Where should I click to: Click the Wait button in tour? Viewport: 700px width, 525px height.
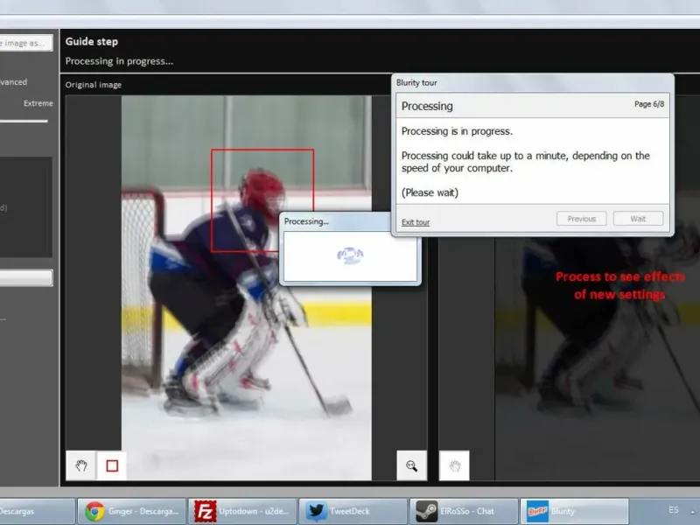click(638, 219)
